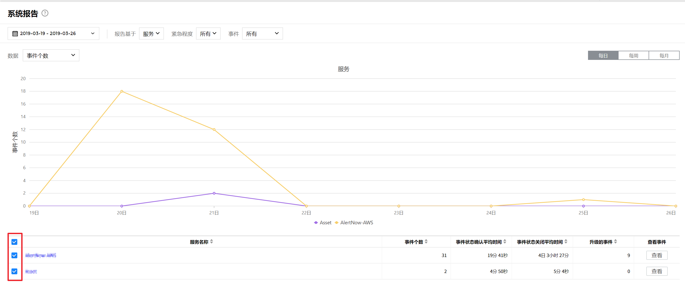The image size is (685, 289).
Task: Toggle Asset legend marker in chart
Action: click(x=316, y=223)
